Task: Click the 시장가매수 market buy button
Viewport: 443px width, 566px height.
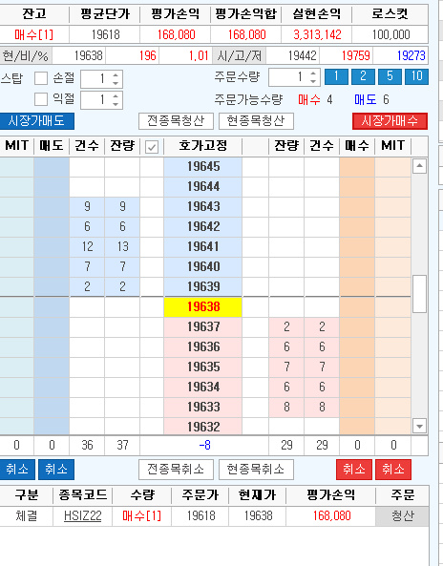Action: [x=390, y=121]
